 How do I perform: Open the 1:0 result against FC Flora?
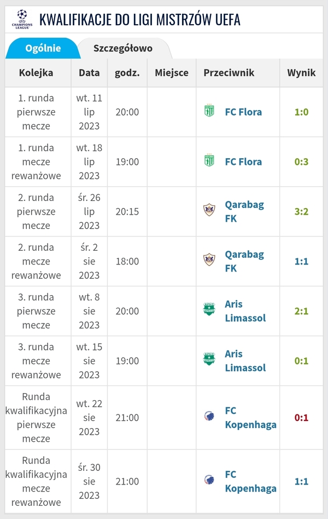(301, 112)
